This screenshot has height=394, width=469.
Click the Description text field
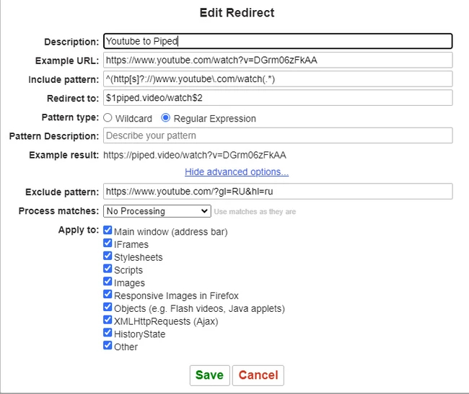(x=278, y=42)
